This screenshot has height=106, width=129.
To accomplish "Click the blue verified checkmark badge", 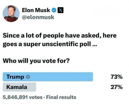I will click(x=54, y=10).
